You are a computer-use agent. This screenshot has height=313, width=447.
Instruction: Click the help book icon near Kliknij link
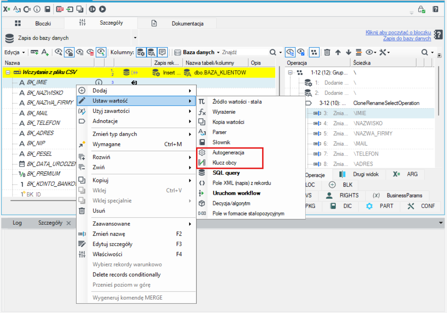pos(438,35)
